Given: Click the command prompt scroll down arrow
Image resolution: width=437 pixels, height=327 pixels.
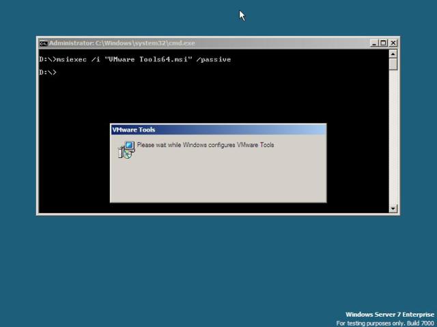Looking at the screenshot, I should point(393,208).
